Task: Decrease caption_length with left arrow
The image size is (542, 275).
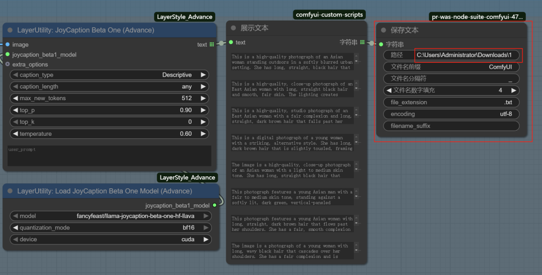Action: click(x=15, y=87)
